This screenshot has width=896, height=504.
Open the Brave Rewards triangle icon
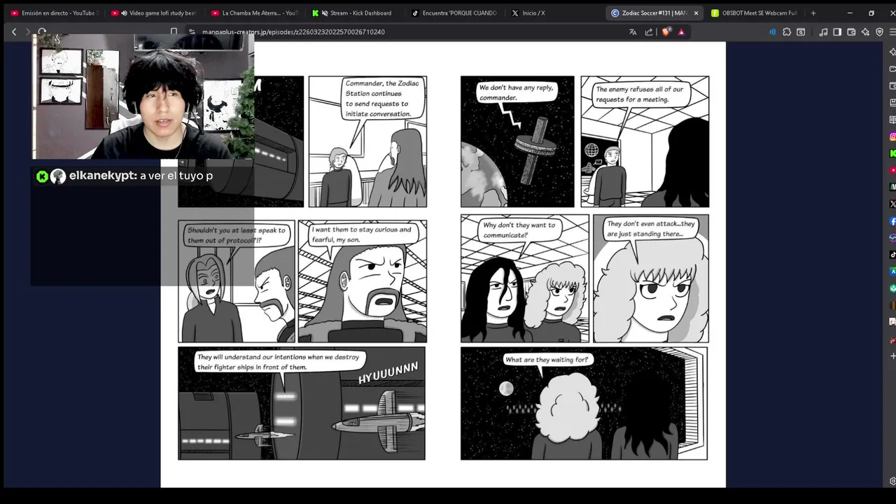[x=681, y=31]
